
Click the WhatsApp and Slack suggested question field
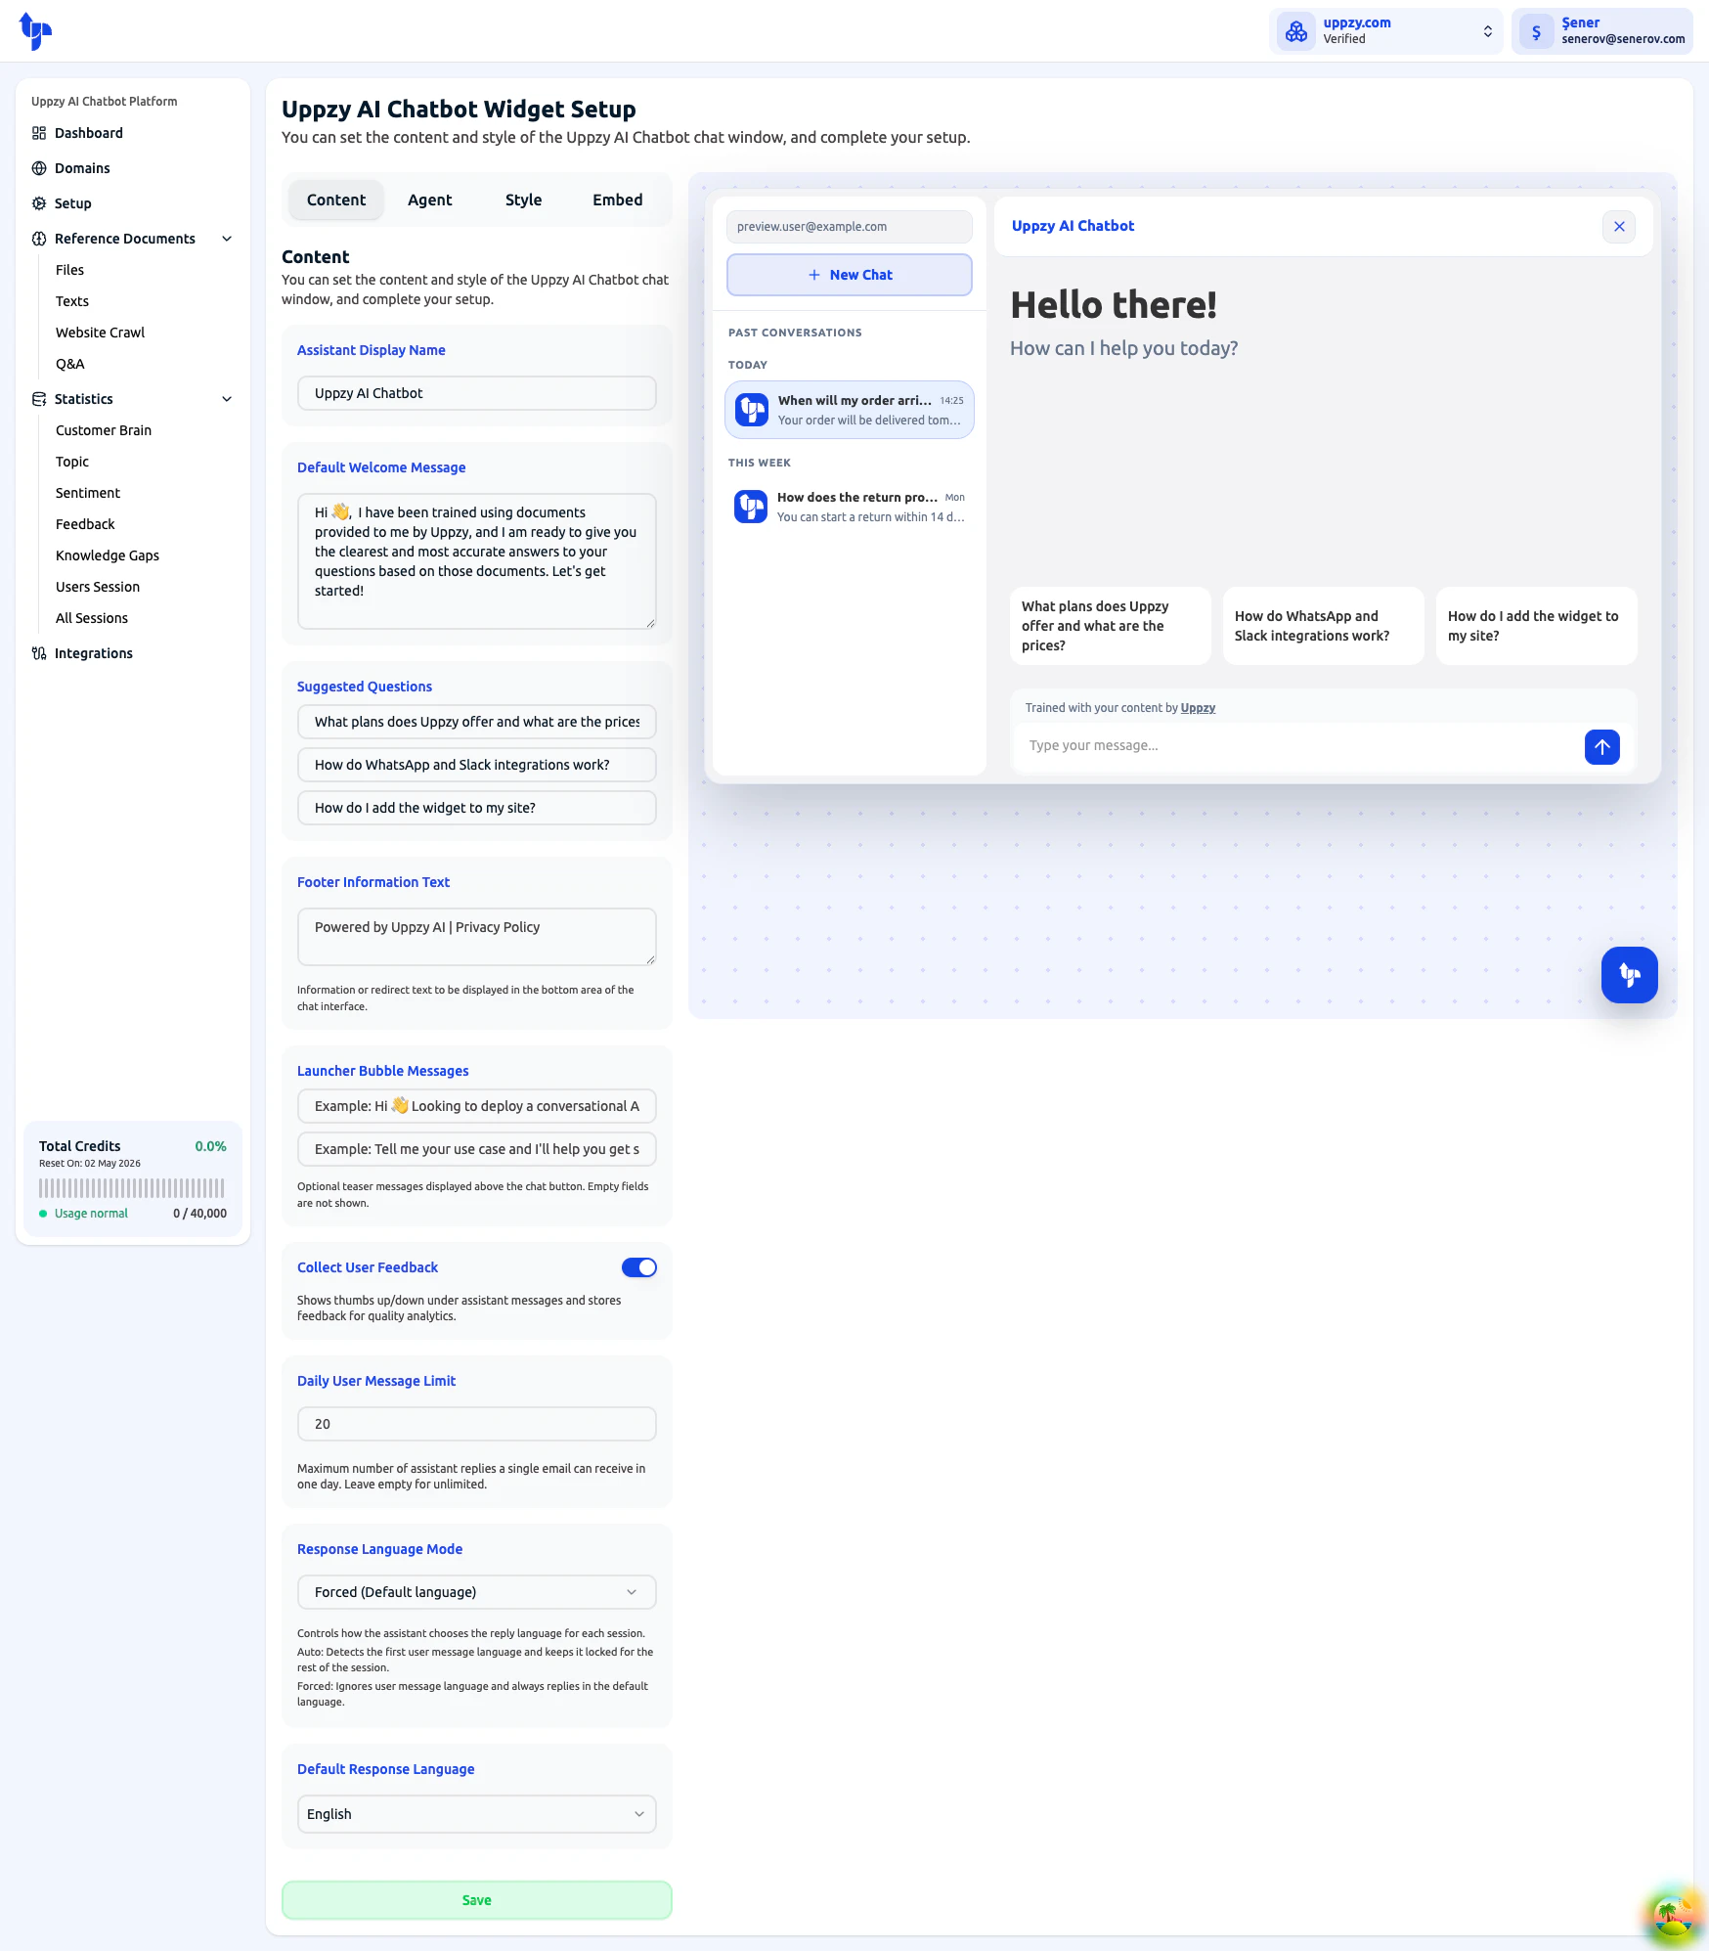click(477, 765)
